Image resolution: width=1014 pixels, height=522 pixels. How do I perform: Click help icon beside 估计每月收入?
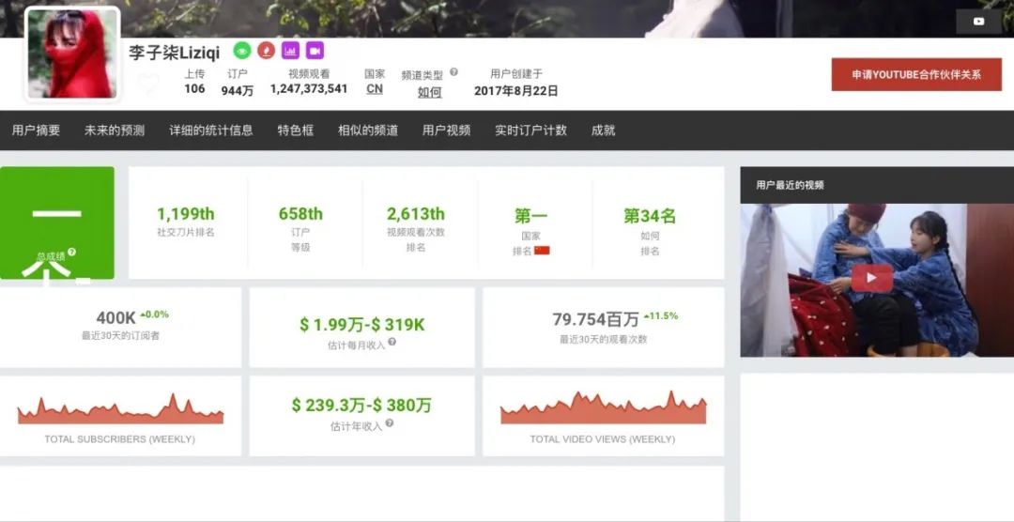tap(392, 342)
